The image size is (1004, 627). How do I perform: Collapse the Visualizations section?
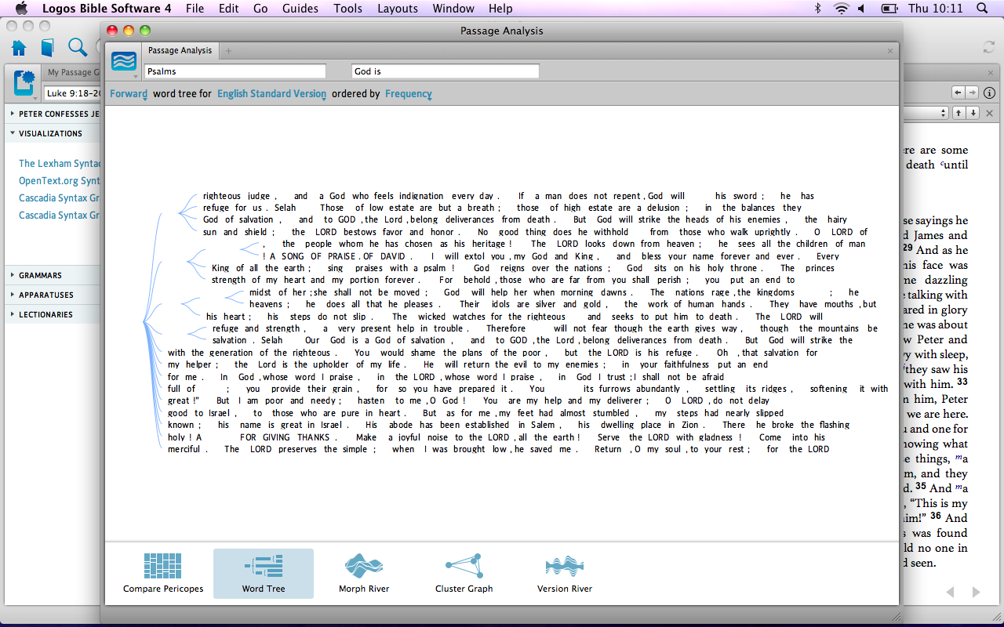pyautogui.click(x=13, y=133)
